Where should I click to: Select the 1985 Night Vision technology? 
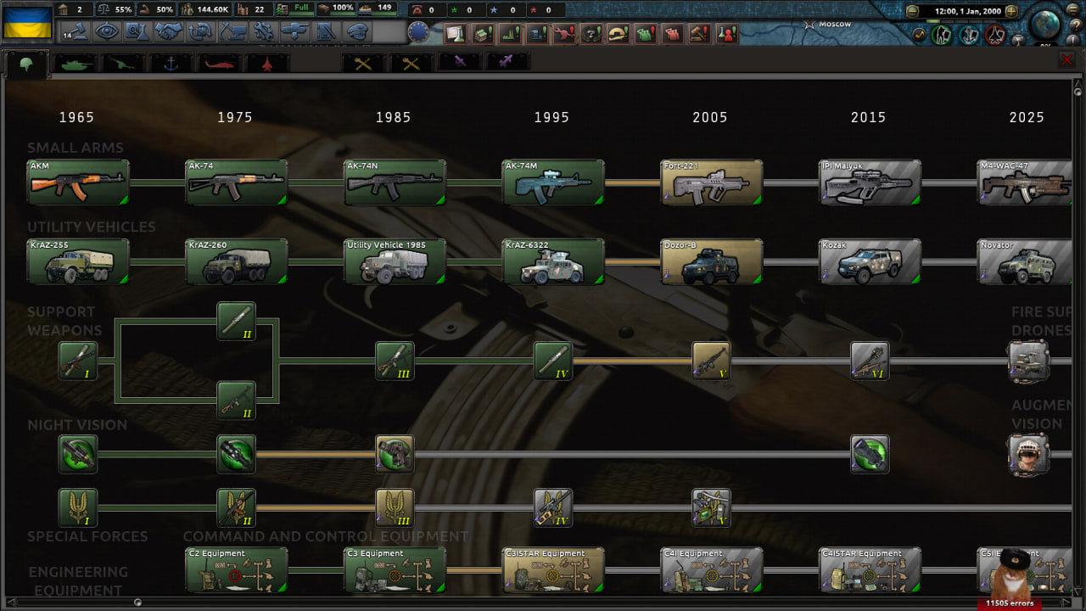395,454
